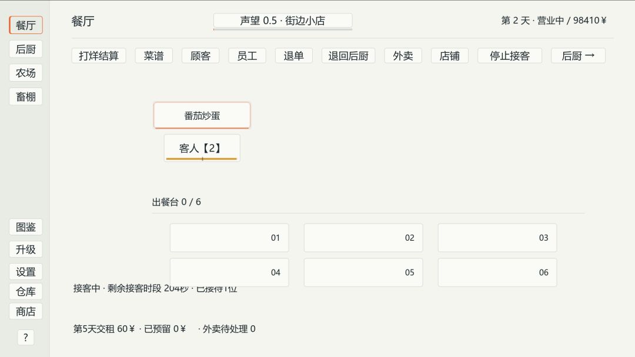Select serving slot 06
The width and height of the screenshot is (635, 357).
pyautogui.click(x=497, y=272)
